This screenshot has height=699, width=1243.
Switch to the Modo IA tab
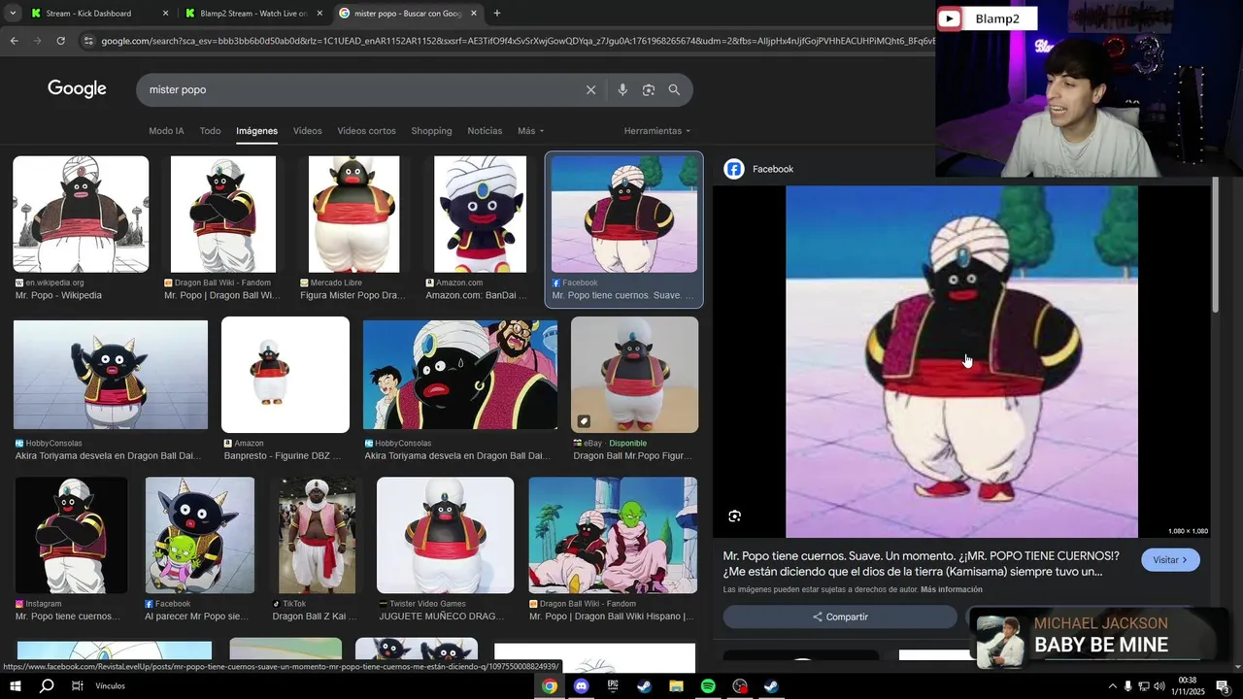tap(166, 131)
